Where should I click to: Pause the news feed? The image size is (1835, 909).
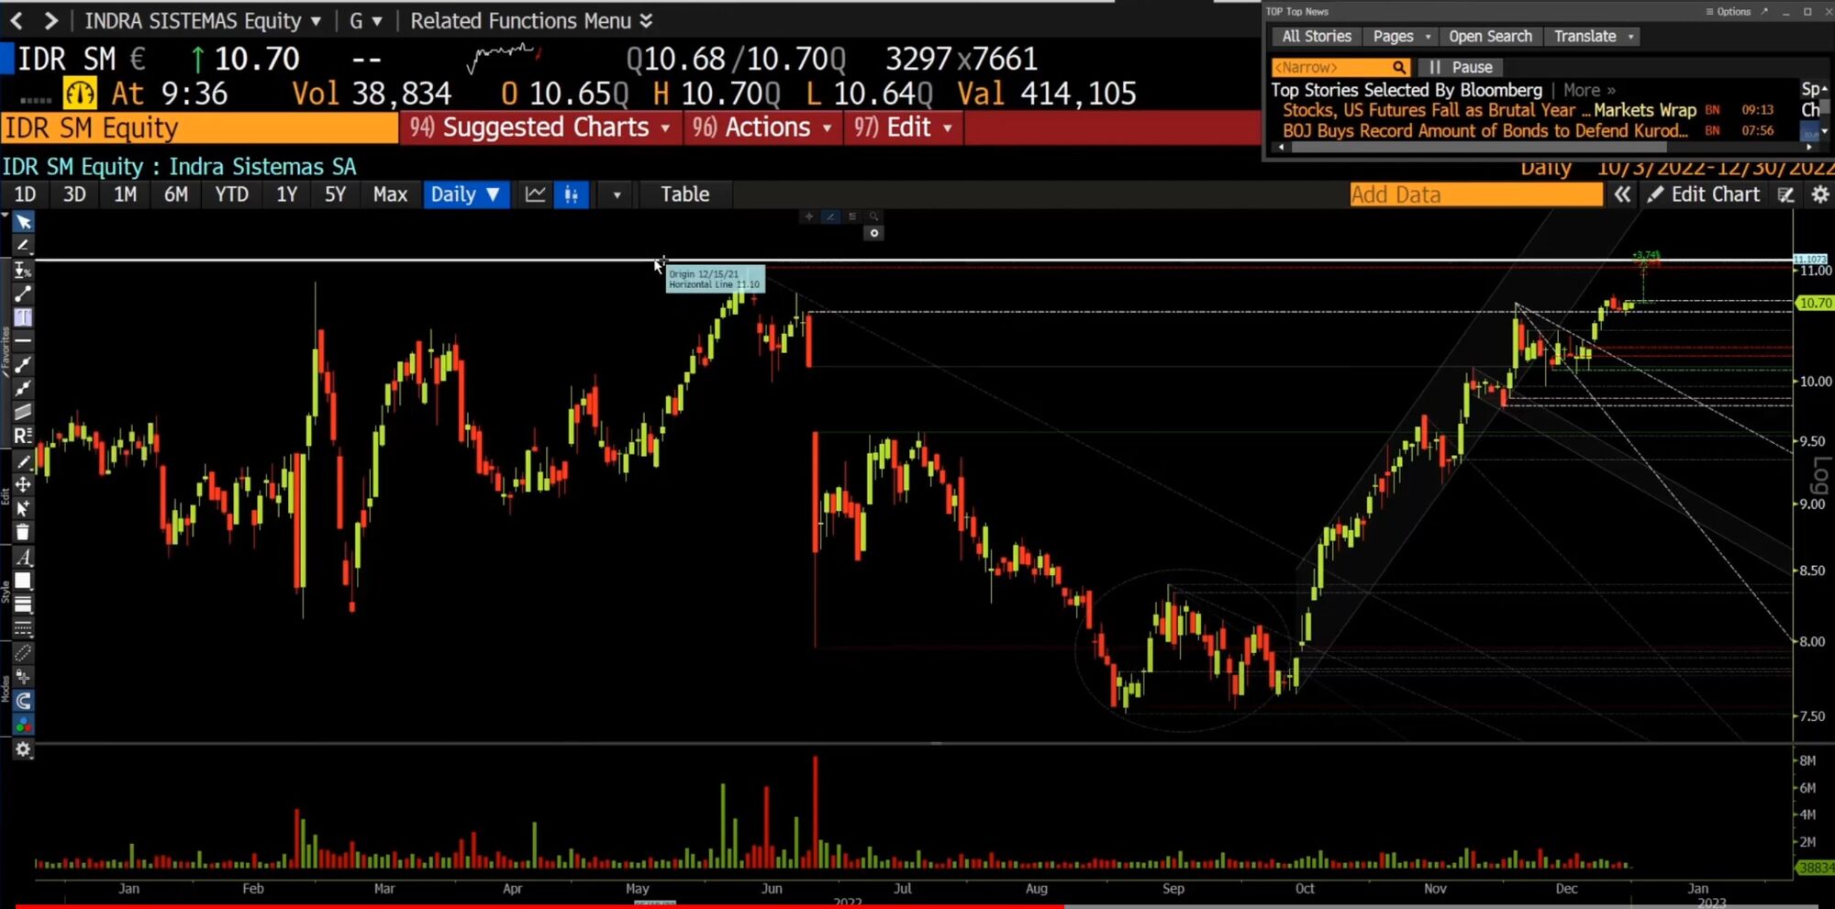point(1461,67)
